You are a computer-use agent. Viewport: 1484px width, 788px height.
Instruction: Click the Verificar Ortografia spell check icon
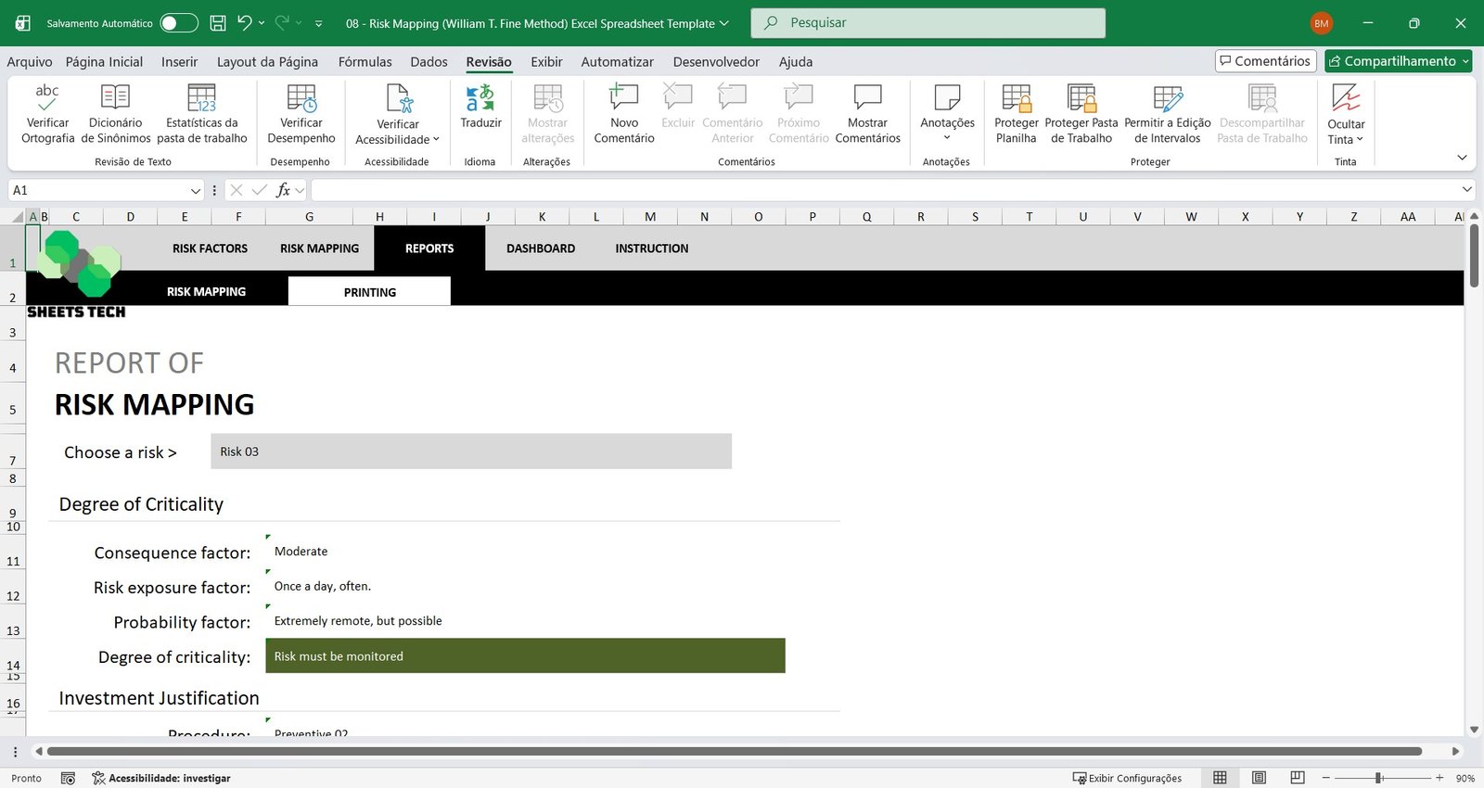[47, 97]
